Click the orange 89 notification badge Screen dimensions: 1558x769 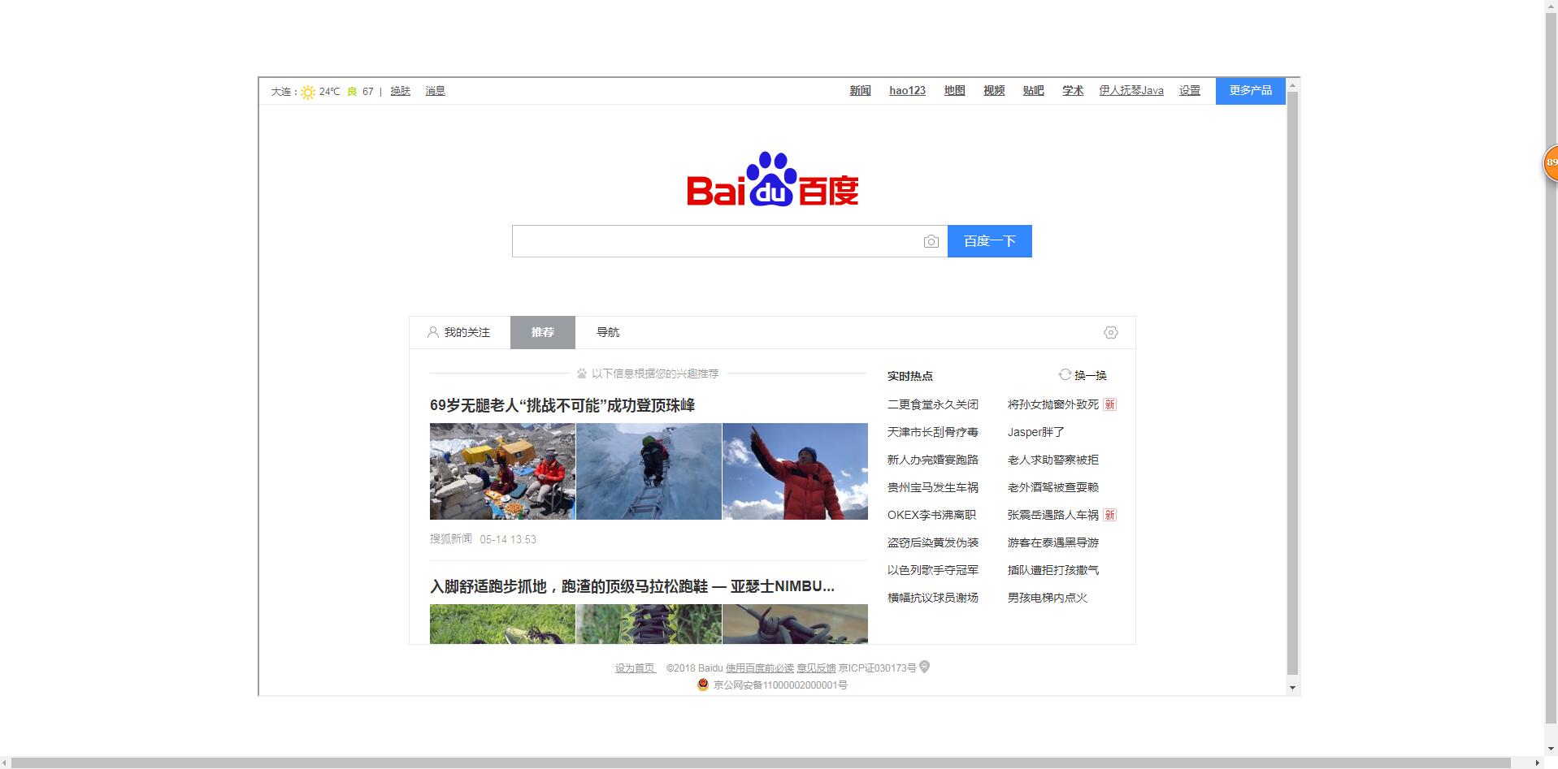pyautogui.click(x=1551, y=162)
